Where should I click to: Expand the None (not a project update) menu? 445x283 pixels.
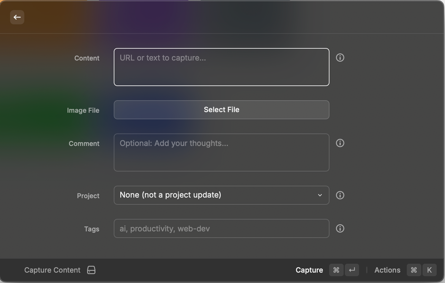221,195
